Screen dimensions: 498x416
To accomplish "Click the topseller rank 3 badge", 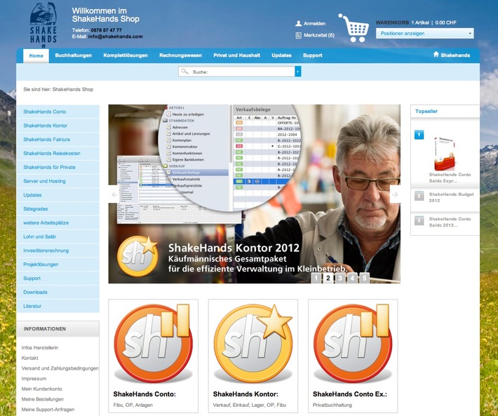I will (x=419, y=220).
